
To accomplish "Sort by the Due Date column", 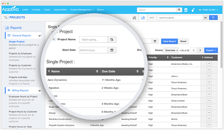I will pos(137,71).
